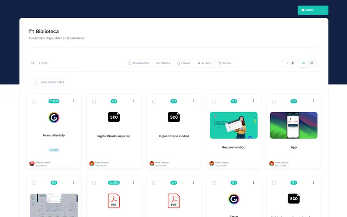Open the App thumbnail preview

click(294, 125)
